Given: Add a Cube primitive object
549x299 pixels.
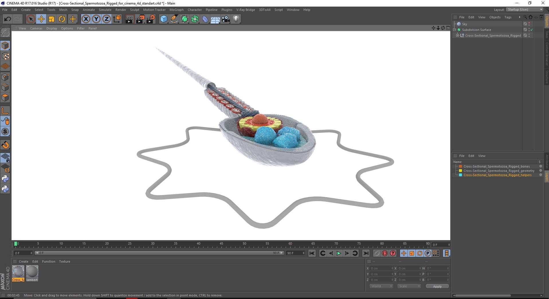Looking at the screenshot, I should click(x=164, y=19).
